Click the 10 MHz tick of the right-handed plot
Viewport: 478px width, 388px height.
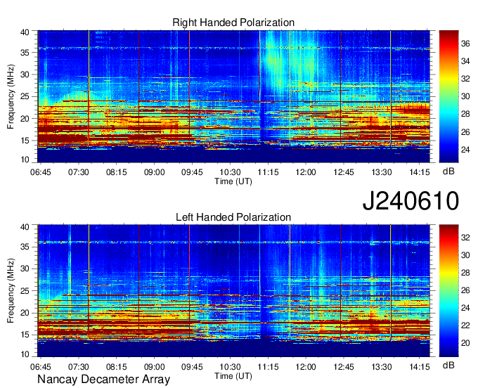(x=25, y=160)
